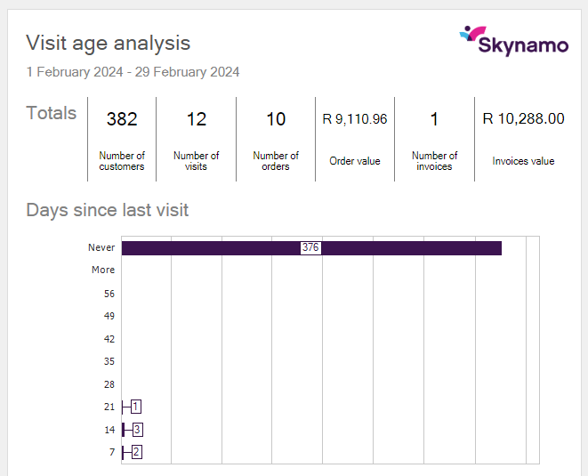Viewport: 588px width, 476px height.
Task: Click the 35 days axis label
Action: point(109,361)
